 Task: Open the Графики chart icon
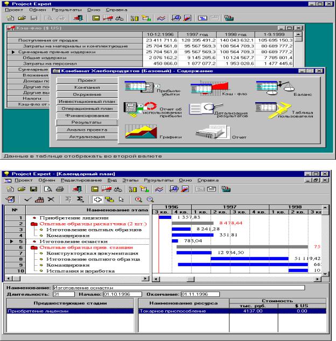(x=141, y=131)
